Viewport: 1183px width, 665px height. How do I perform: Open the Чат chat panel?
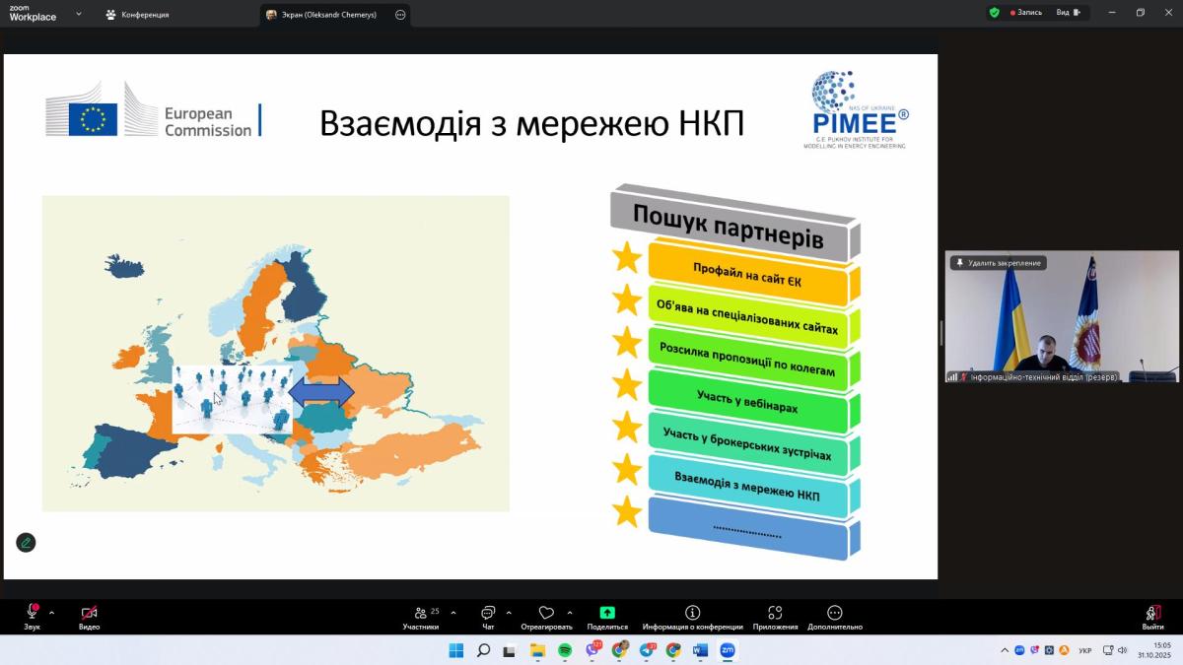(488, 617)
